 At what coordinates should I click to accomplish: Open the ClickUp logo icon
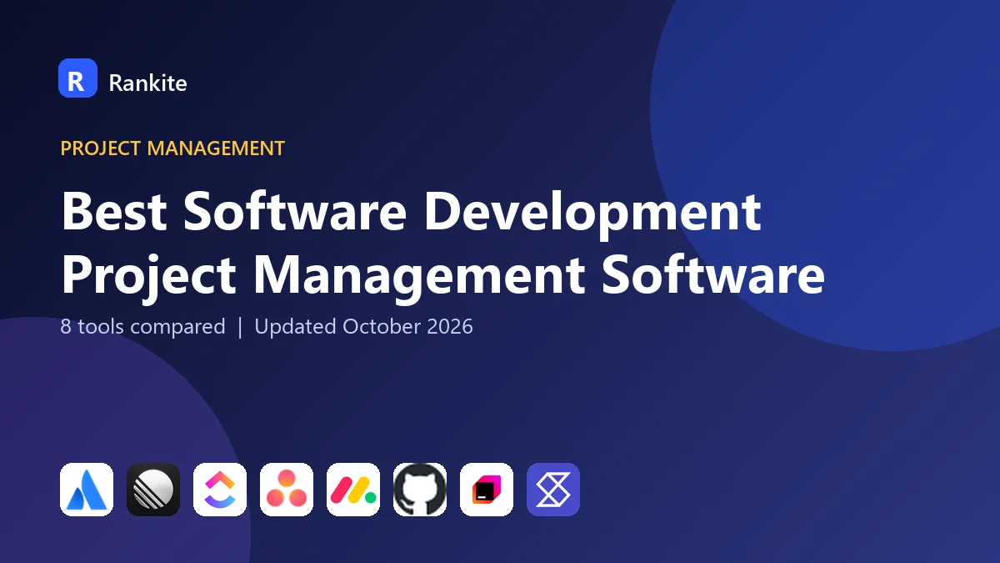click(x=220, y=490)
